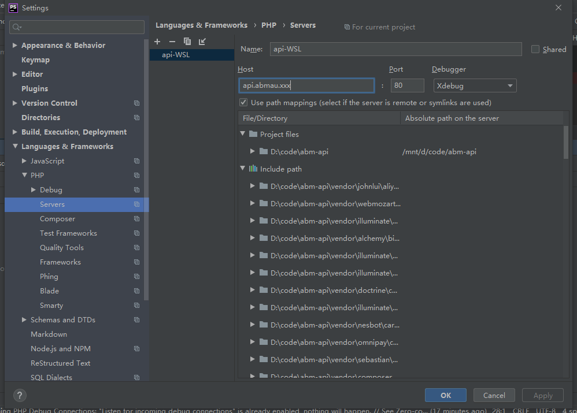Enable the Shared checkbox
Viewport: 577px width, 413px height.
tap(535, 49)
